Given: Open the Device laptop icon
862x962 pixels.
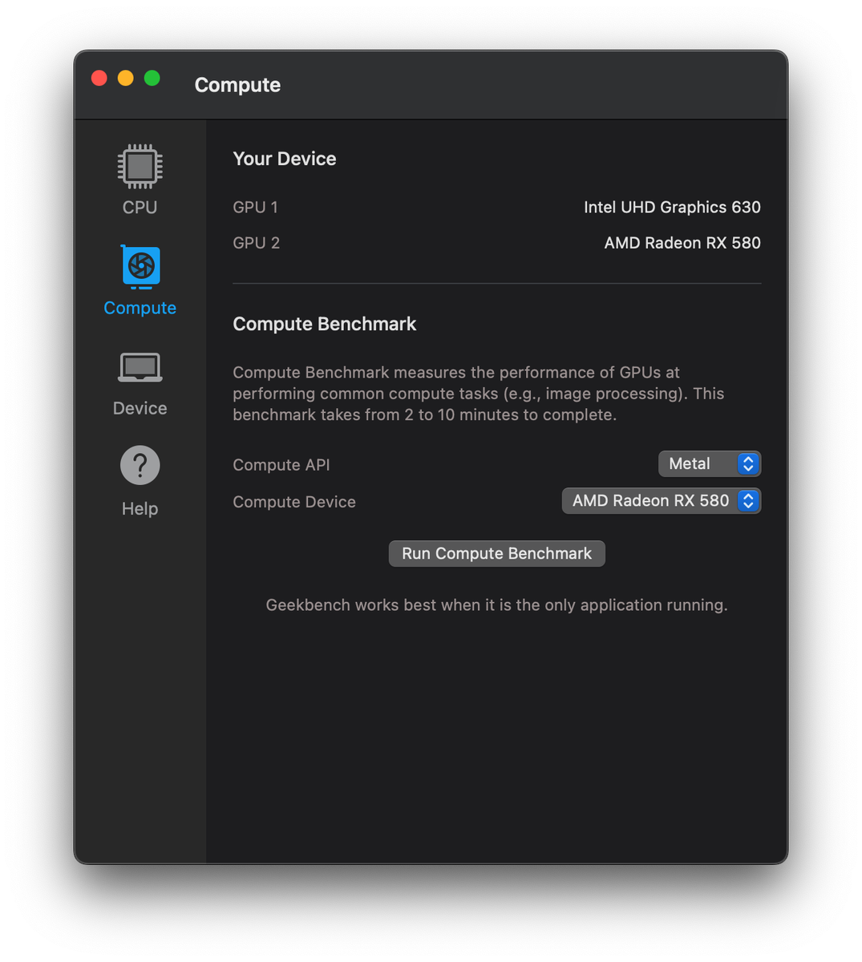Looking at the screenshot, I should click(140, 368).
